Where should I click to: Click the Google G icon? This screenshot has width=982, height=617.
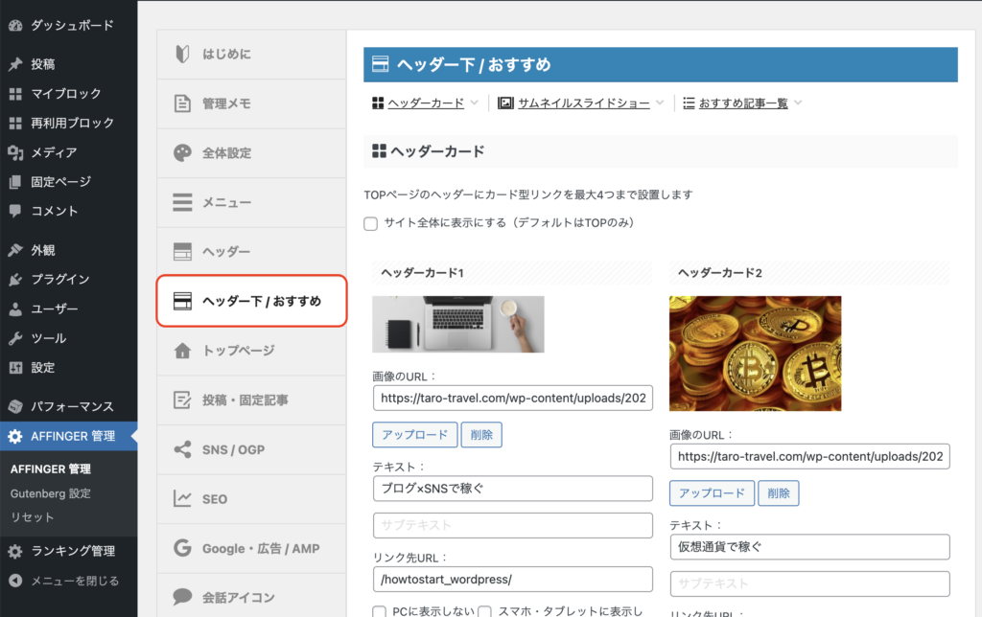click(182, 548)
